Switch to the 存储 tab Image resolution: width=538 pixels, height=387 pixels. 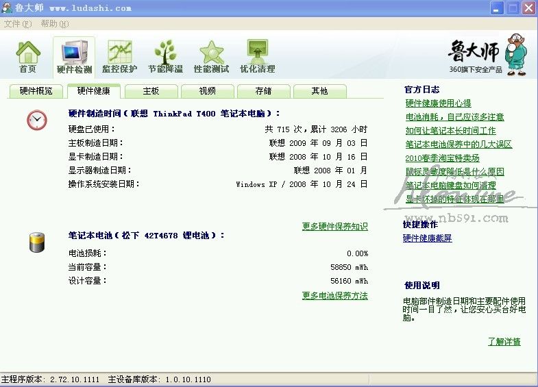(x=263, y=91)
